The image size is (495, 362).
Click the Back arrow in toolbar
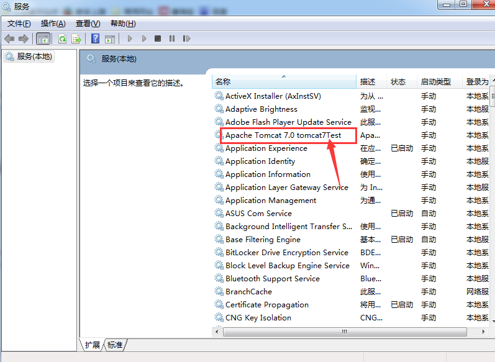9,38
